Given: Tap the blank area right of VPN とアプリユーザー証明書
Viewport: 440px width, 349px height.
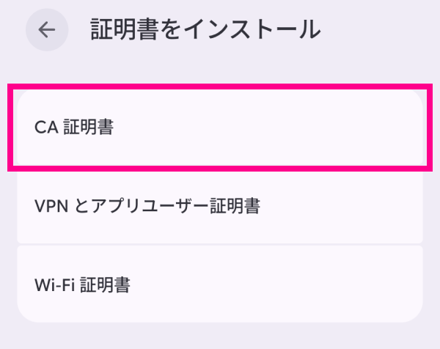Looking at the screenshot, I should pos(345,207).
